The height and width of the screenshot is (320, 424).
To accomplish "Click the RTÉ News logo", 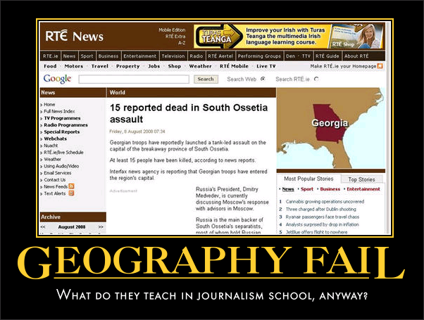I will (75, 36).
